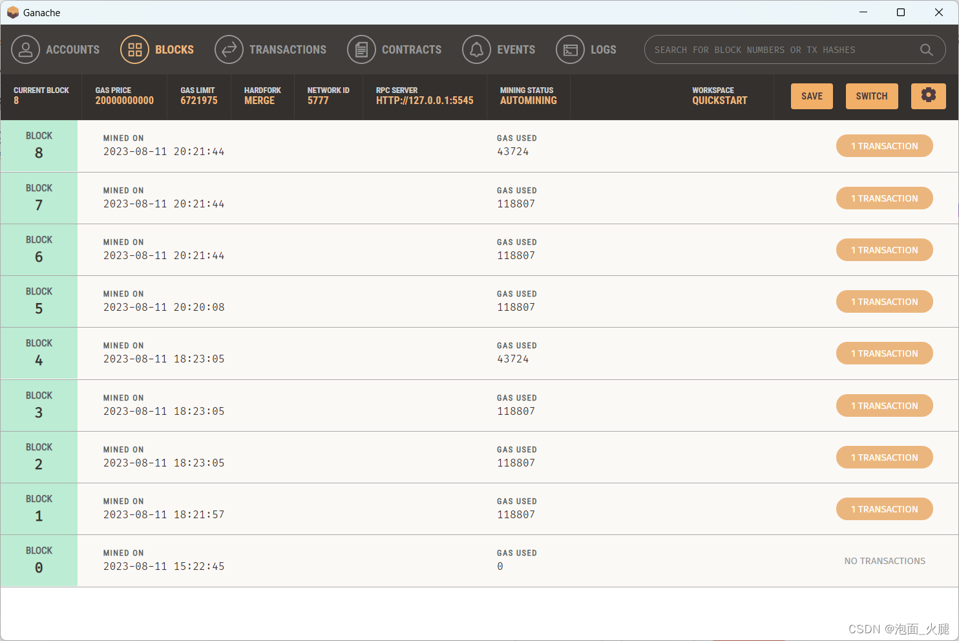Go to the LOGS tab label

click(x=604, y=50)
